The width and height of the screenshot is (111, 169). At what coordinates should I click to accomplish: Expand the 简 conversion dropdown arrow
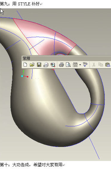click(80, 65)
